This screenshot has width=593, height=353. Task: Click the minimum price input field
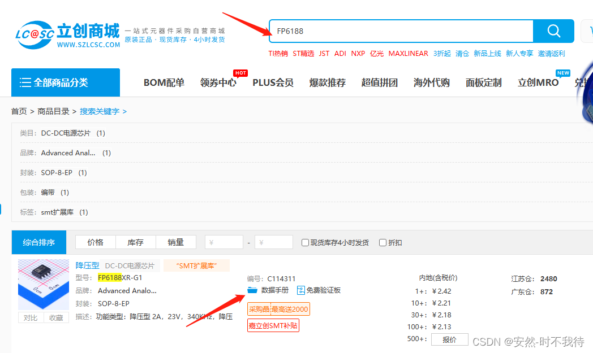tap(224, 242)
